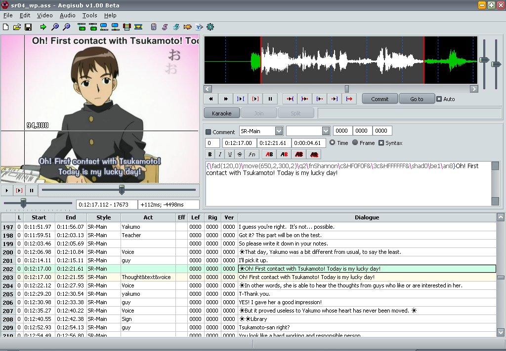Click the right vertical slider beside the waveform
This screenshot has height=351, width=506.
pyautogui.click(x=496, y=64)
